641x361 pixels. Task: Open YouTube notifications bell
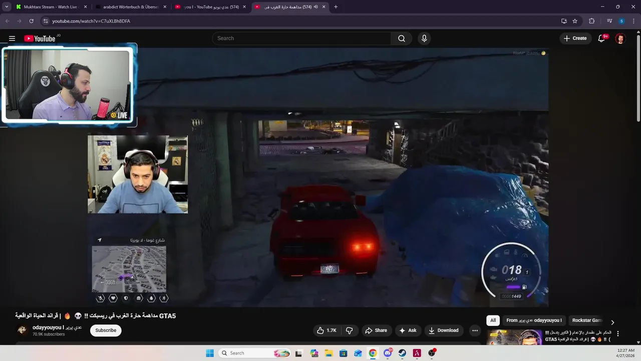coord(602,39)
